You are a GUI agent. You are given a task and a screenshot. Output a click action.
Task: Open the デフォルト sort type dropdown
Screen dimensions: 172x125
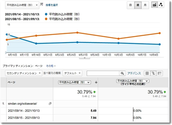(x=73, y=73)
